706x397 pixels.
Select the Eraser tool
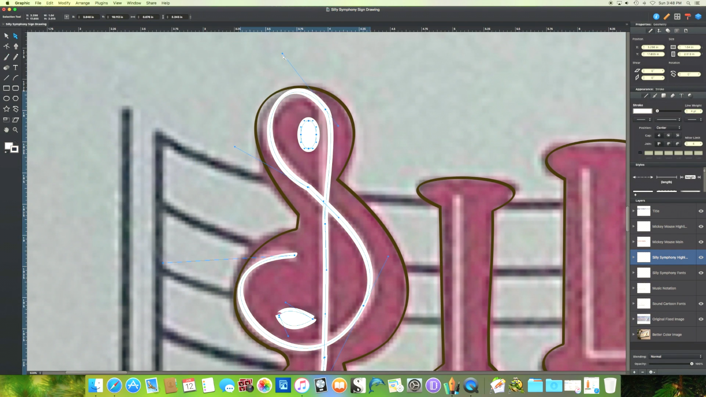[6, 68]
